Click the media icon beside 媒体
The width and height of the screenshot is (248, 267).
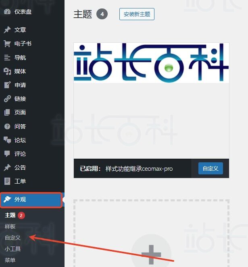pos(7,71)
